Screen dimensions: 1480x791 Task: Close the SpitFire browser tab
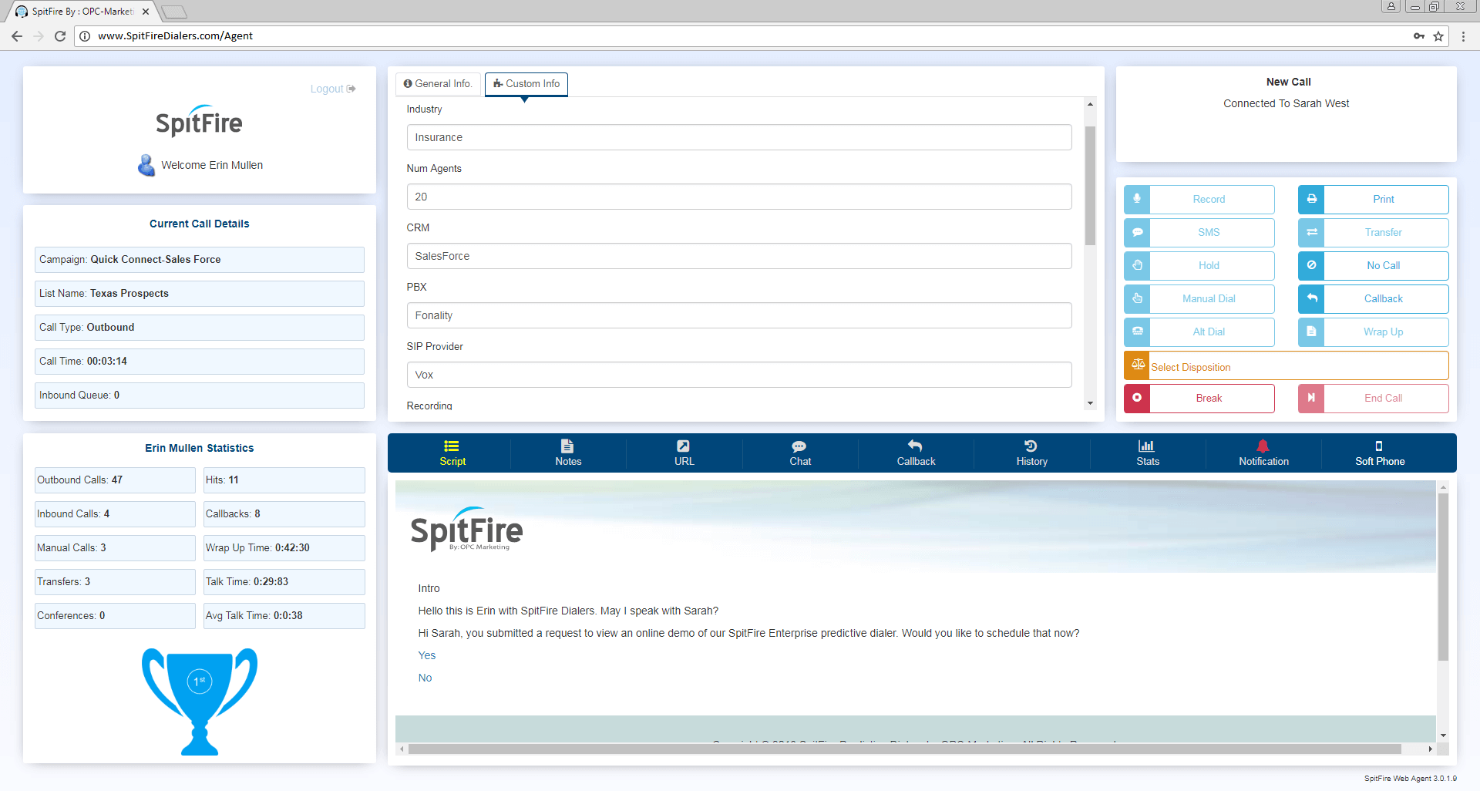[146, 12]
